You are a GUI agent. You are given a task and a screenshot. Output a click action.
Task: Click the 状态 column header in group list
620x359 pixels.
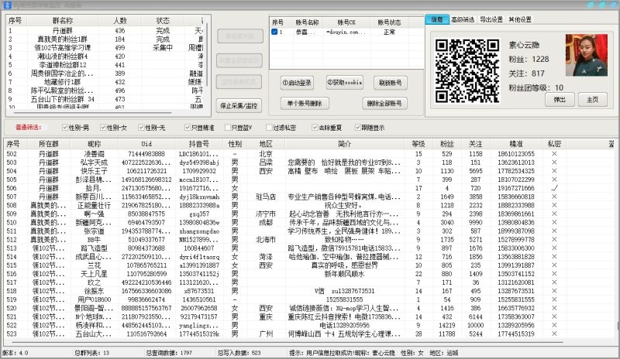point(163,21)
